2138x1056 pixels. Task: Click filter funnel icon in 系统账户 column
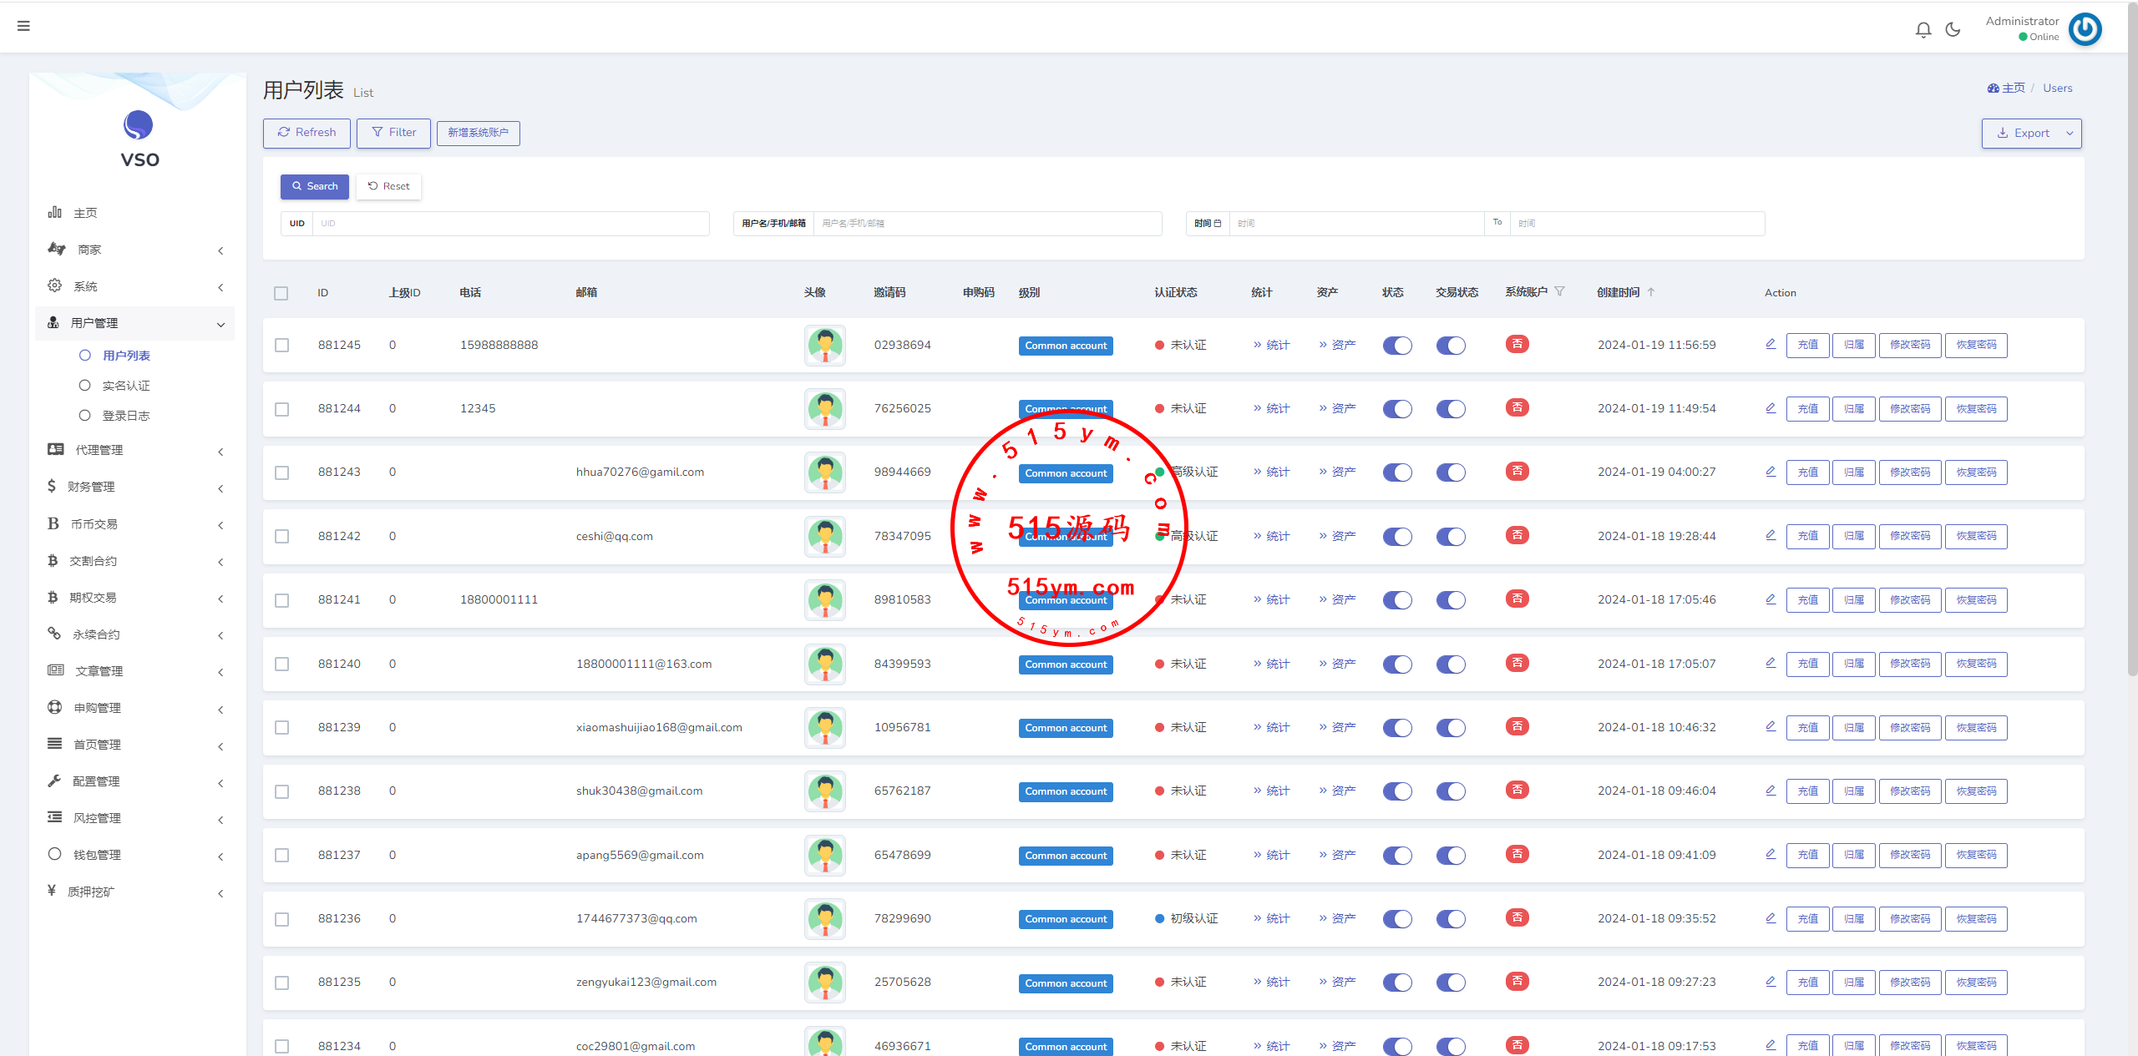click(1559, 291)
